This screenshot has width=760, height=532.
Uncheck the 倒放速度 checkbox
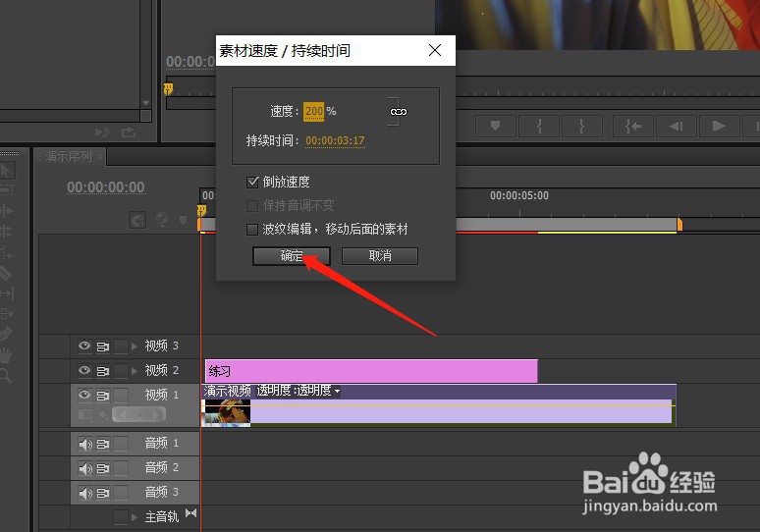pos(252,183)
